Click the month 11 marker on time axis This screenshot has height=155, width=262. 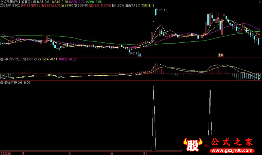[x=144, y=153]
